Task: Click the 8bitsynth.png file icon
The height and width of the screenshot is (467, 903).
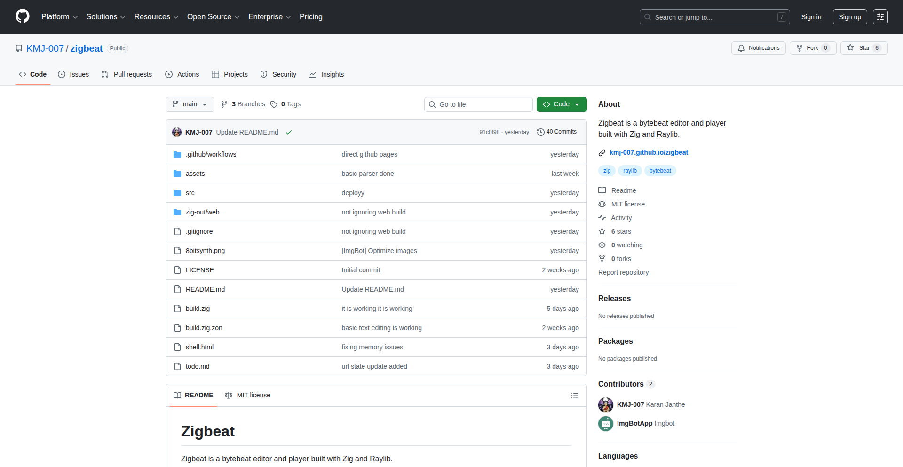Action: pos(177,251)
